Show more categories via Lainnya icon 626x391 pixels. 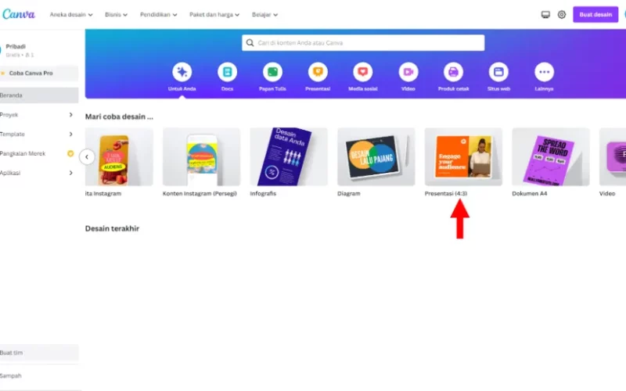tap(544, 72)
